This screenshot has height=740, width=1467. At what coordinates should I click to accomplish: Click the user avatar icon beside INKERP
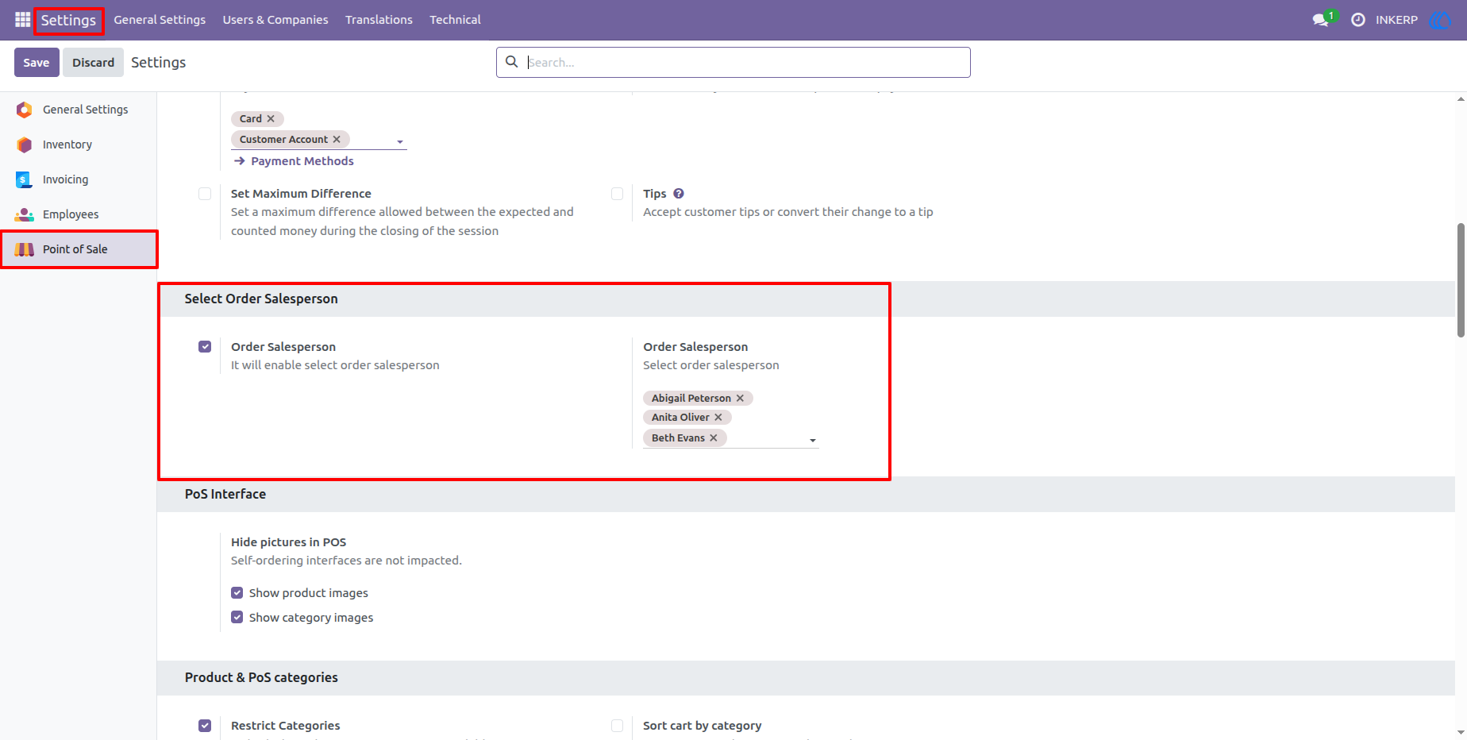point(1440,20)
